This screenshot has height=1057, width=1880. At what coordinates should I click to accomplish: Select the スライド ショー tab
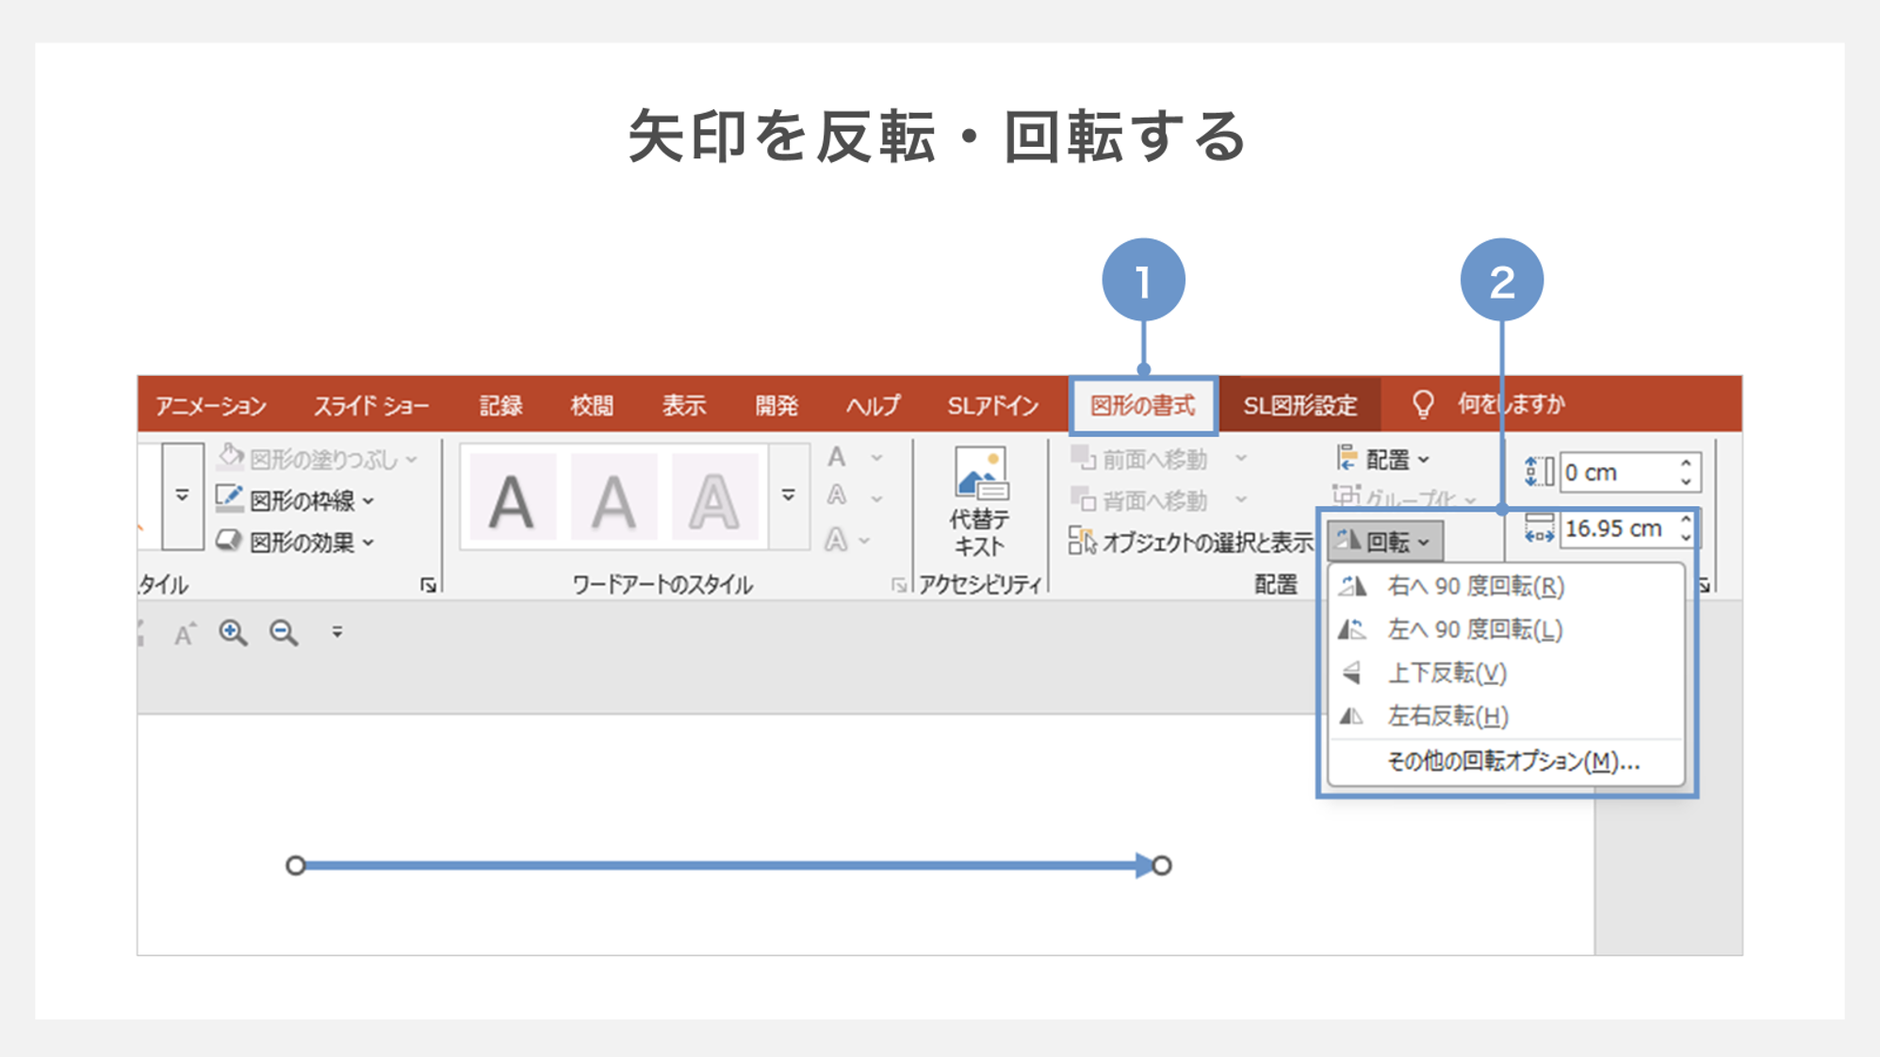(x=370, y=406)
